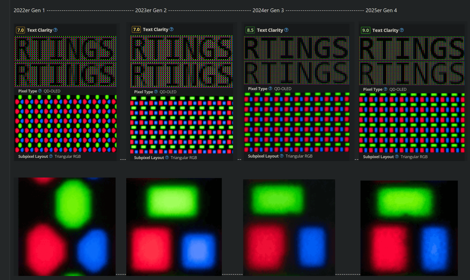Click 'QD-OLED' value in Gen 3 panel

click(283, 89)
